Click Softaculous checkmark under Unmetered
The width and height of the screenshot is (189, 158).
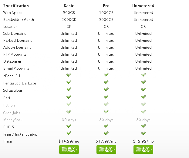click(x=143, y=89)
